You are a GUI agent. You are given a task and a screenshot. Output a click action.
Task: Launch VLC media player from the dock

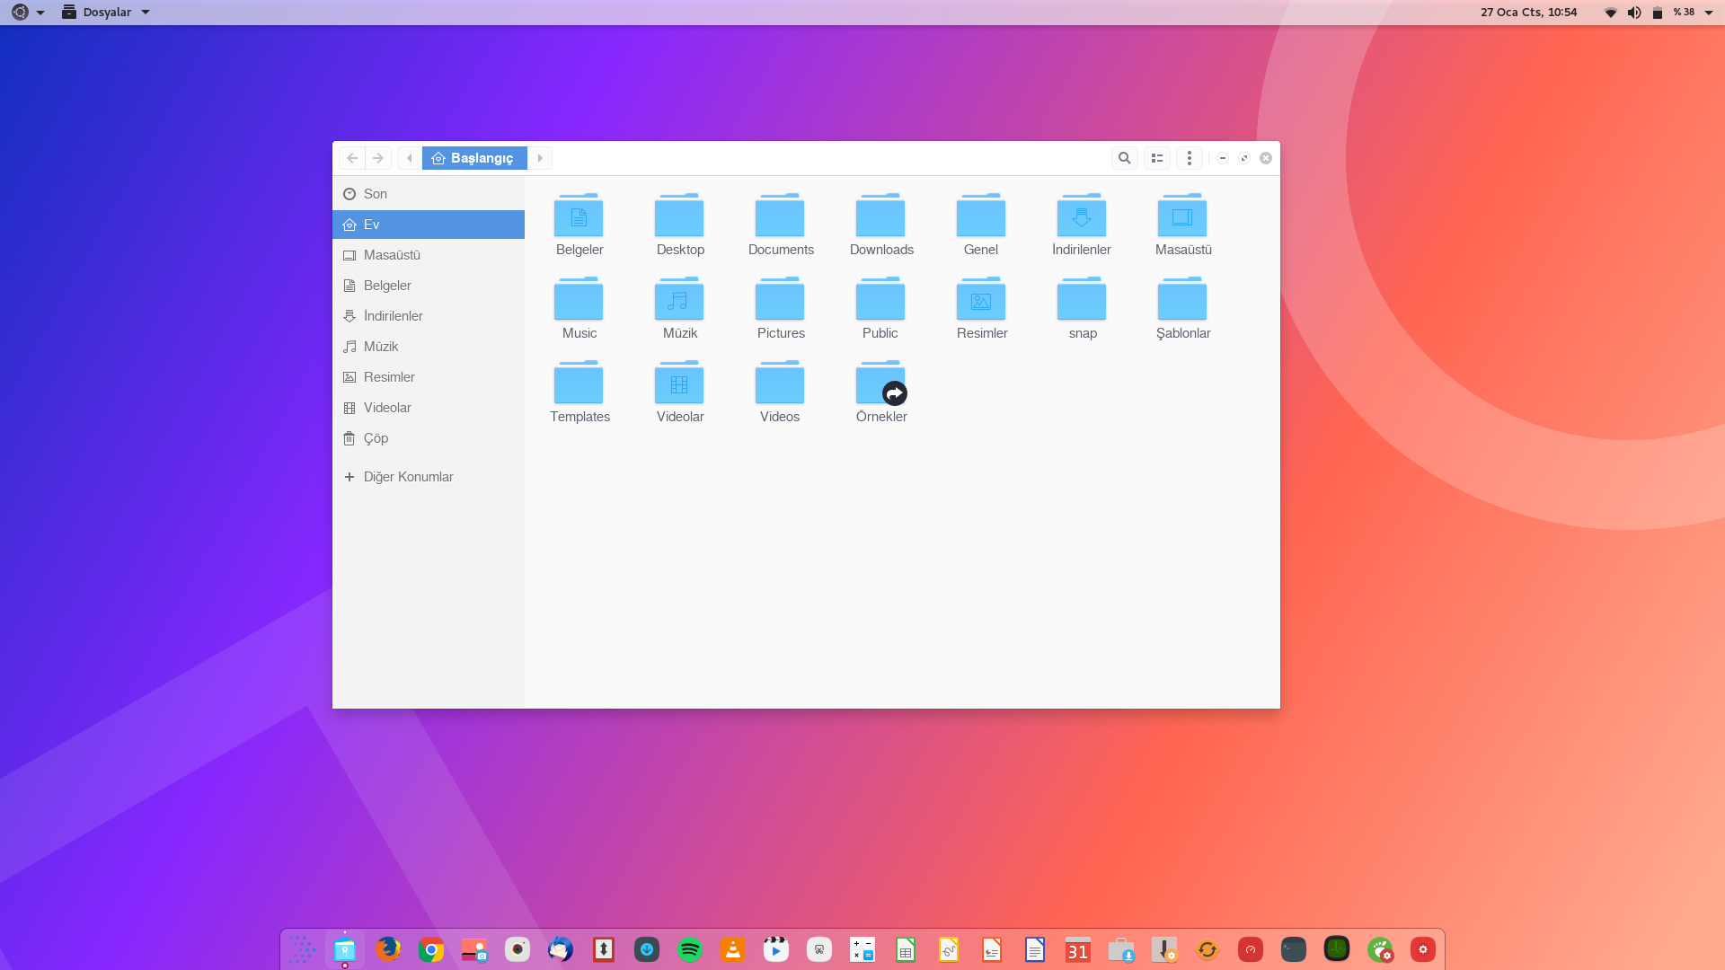coord(733,949)
